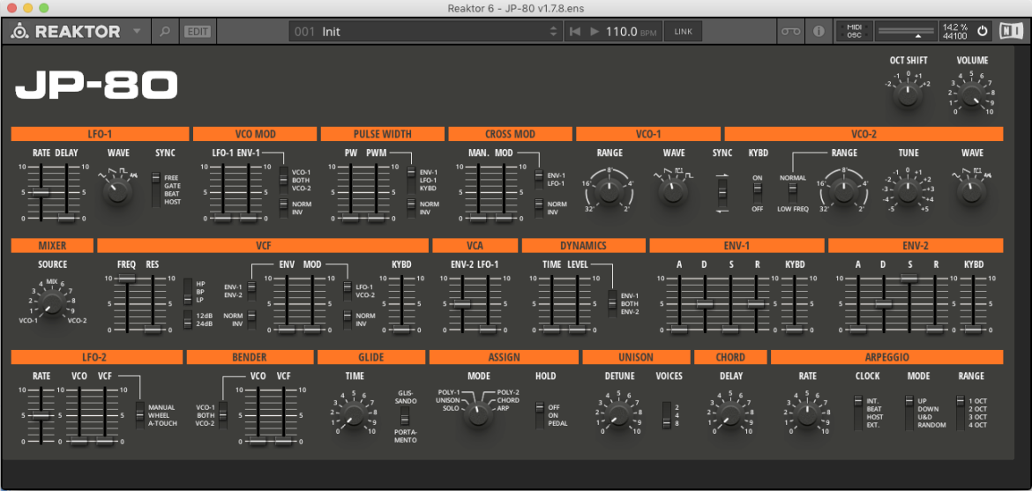Viewport: 1032px width, 491px height.
Task: Click the VCO-2 RANGE knob
Action: click(844, 191)
